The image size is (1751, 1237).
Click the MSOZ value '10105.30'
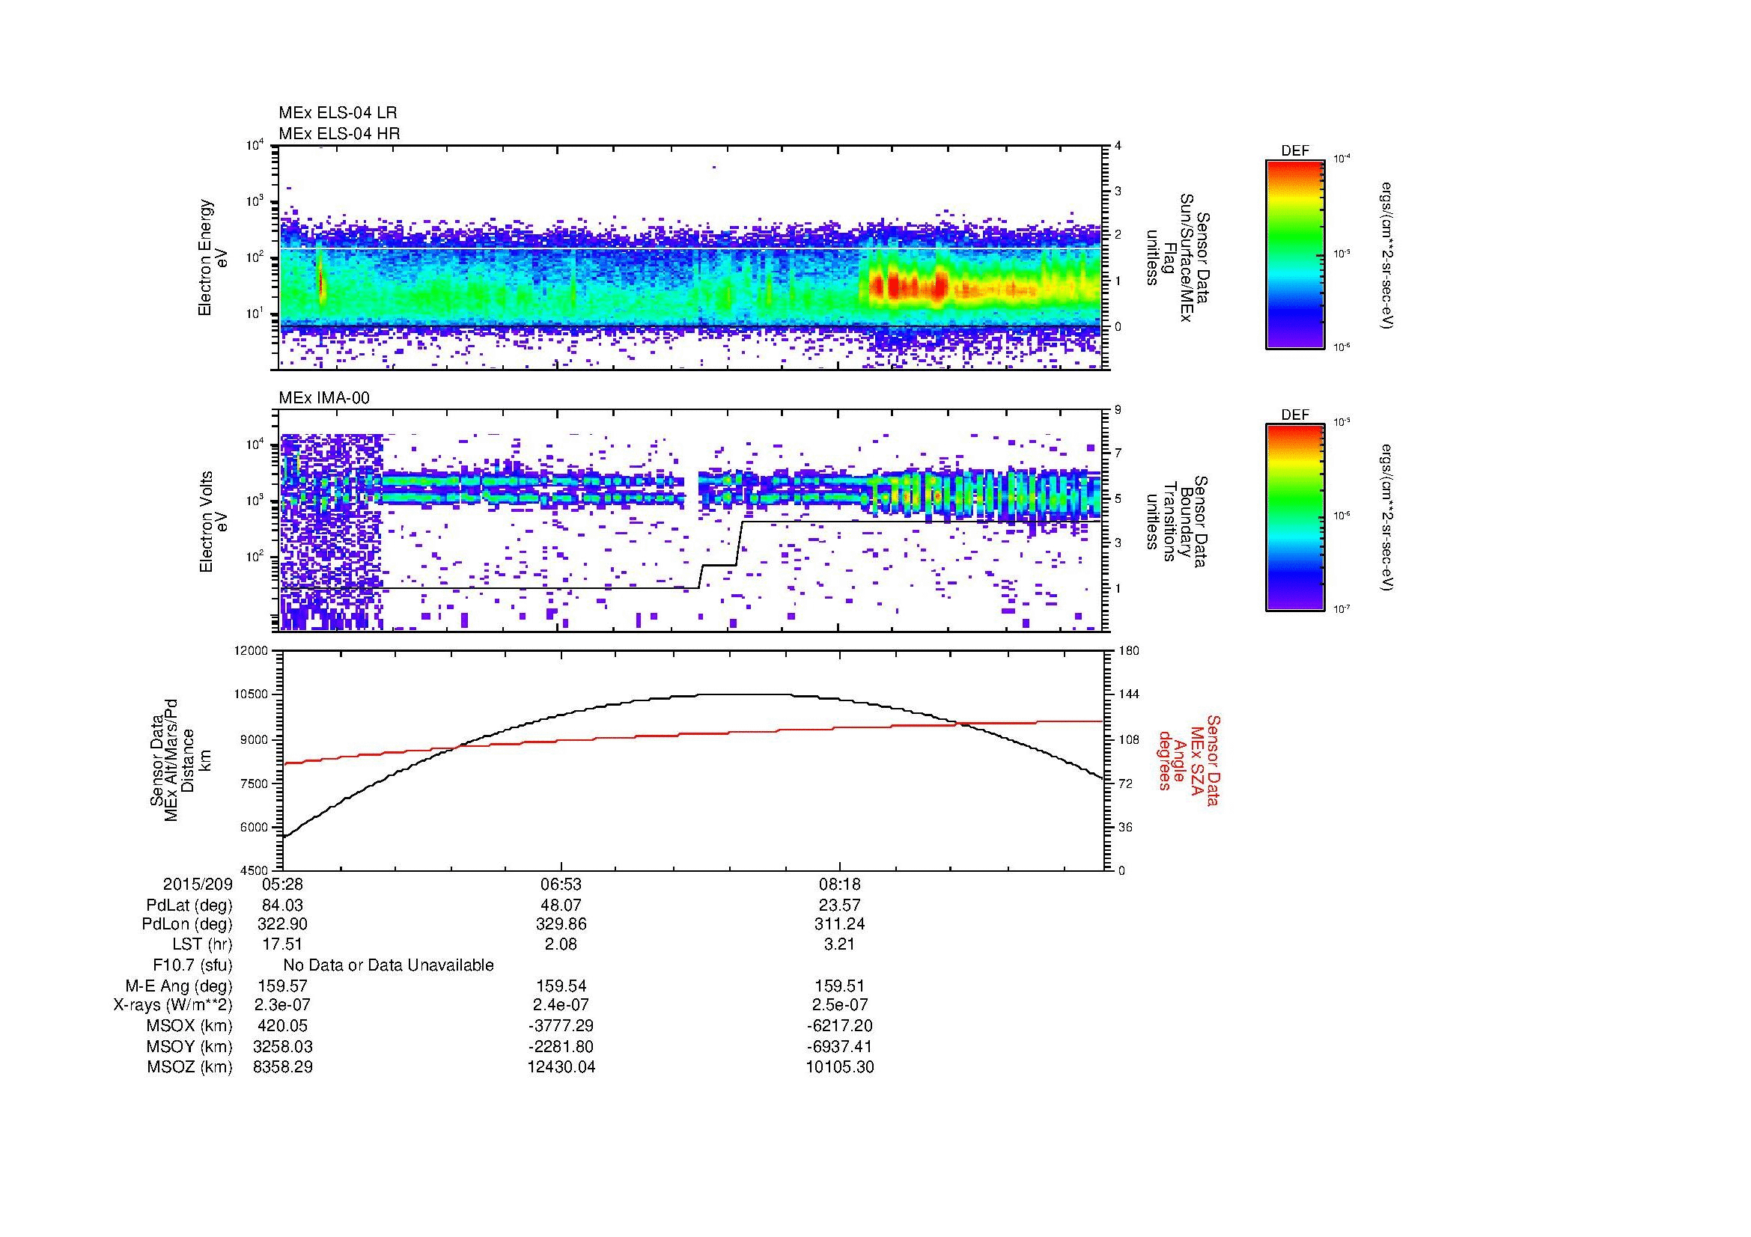pos(840,1067)
